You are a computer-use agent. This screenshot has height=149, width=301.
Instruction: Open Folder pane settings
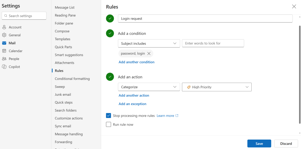point(64,23)
